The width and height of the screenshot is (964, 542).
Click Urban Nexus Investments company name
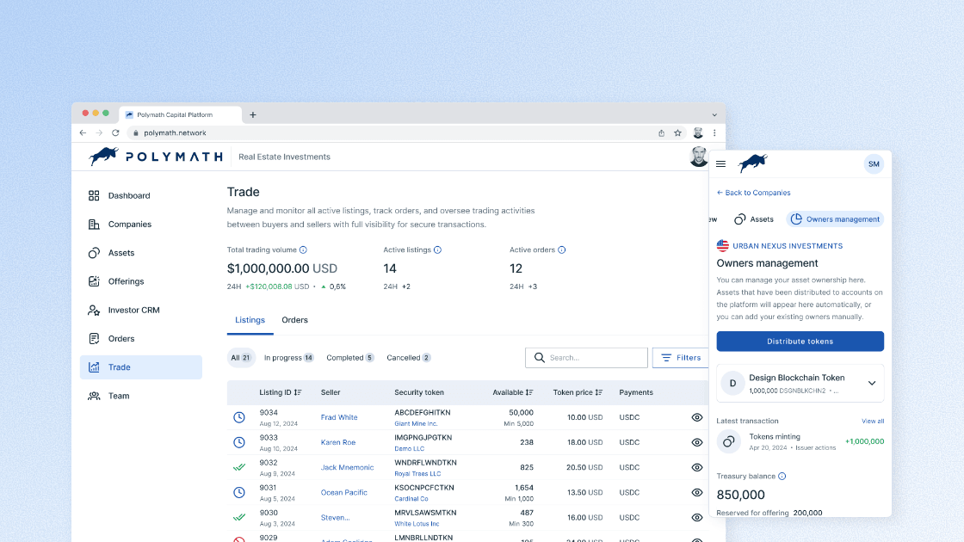788,246
